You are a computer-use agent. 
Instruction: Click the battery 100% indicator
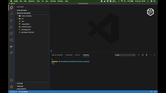130,1
